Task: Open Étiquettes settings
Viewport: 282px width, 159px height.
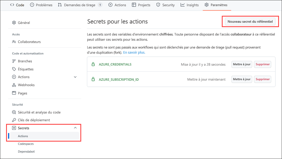Action: click(x=25, y=69)
